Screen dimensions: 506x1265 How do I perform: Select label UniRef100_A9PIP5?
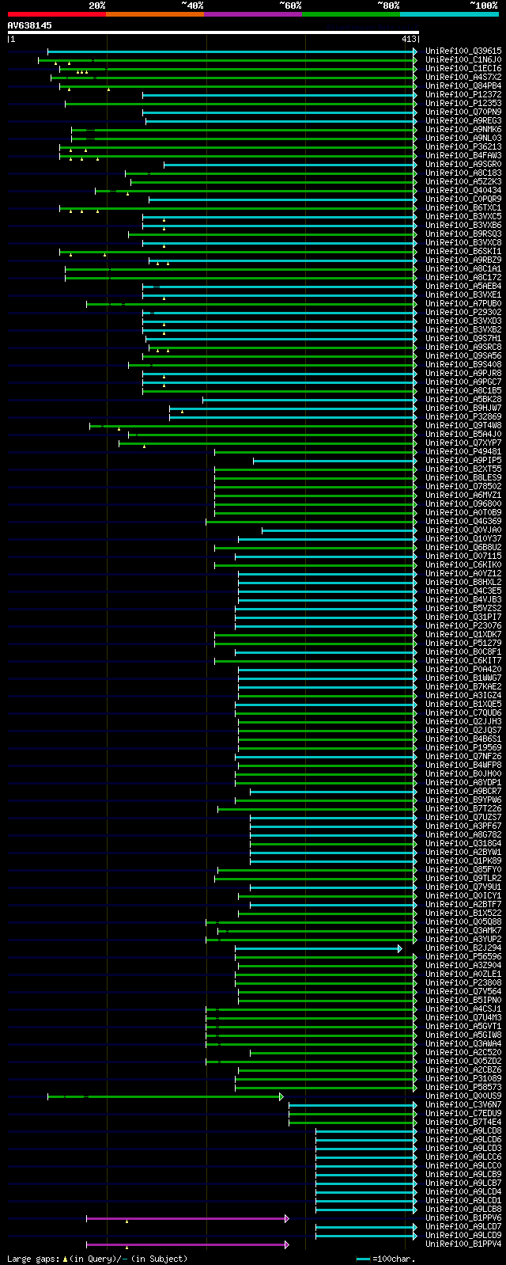(x=463, y=460)
